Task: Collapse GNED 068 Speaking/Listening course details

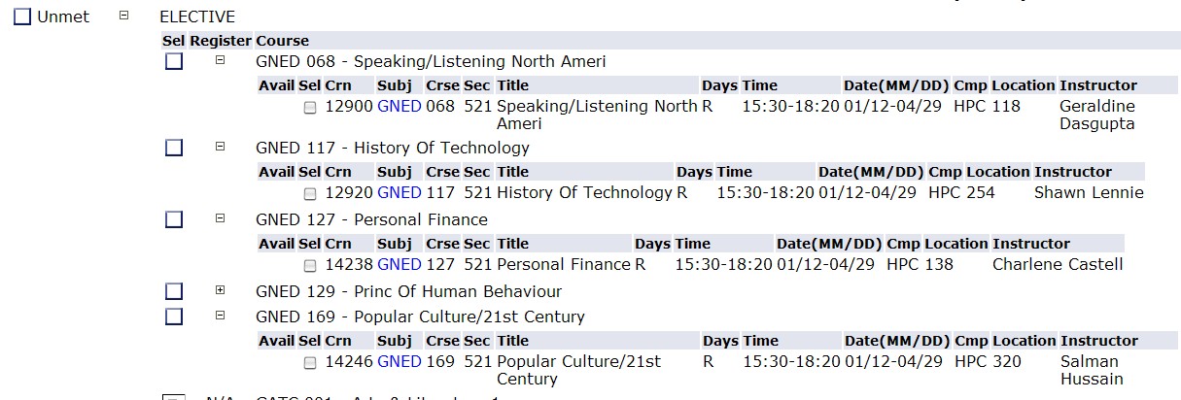Action: [x=220, y=60]
